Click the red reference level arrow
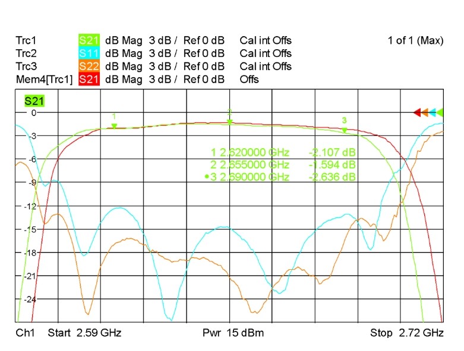 click(417, 111)
